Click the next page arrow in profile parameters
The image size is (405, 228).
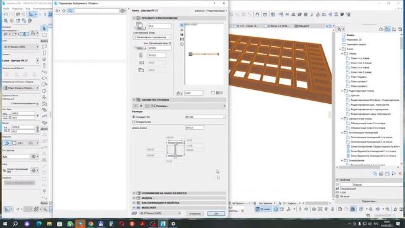[x=141, y=106]
